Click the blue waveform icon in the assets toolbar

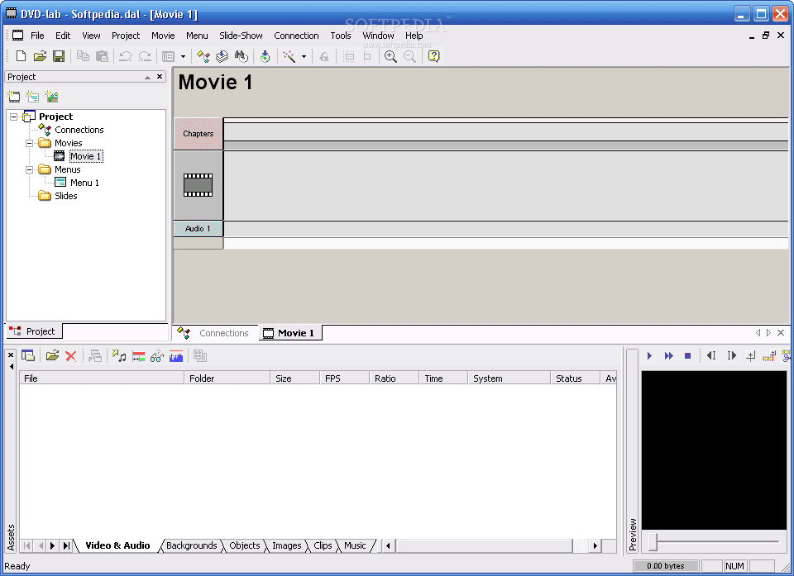pos(175,356)
